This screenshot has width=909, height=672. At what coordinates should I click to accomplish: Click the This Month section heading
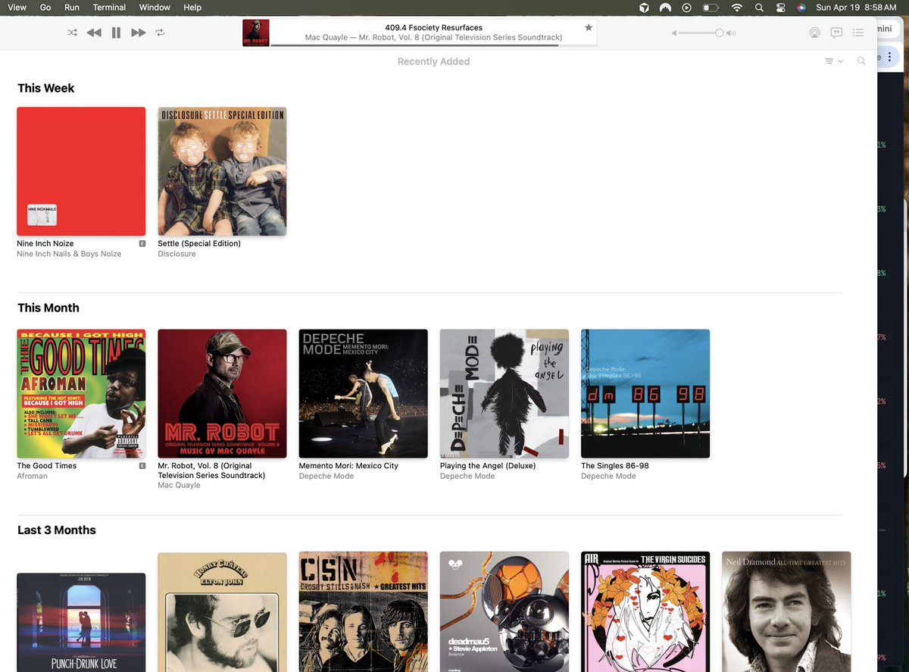click(48, 308)
